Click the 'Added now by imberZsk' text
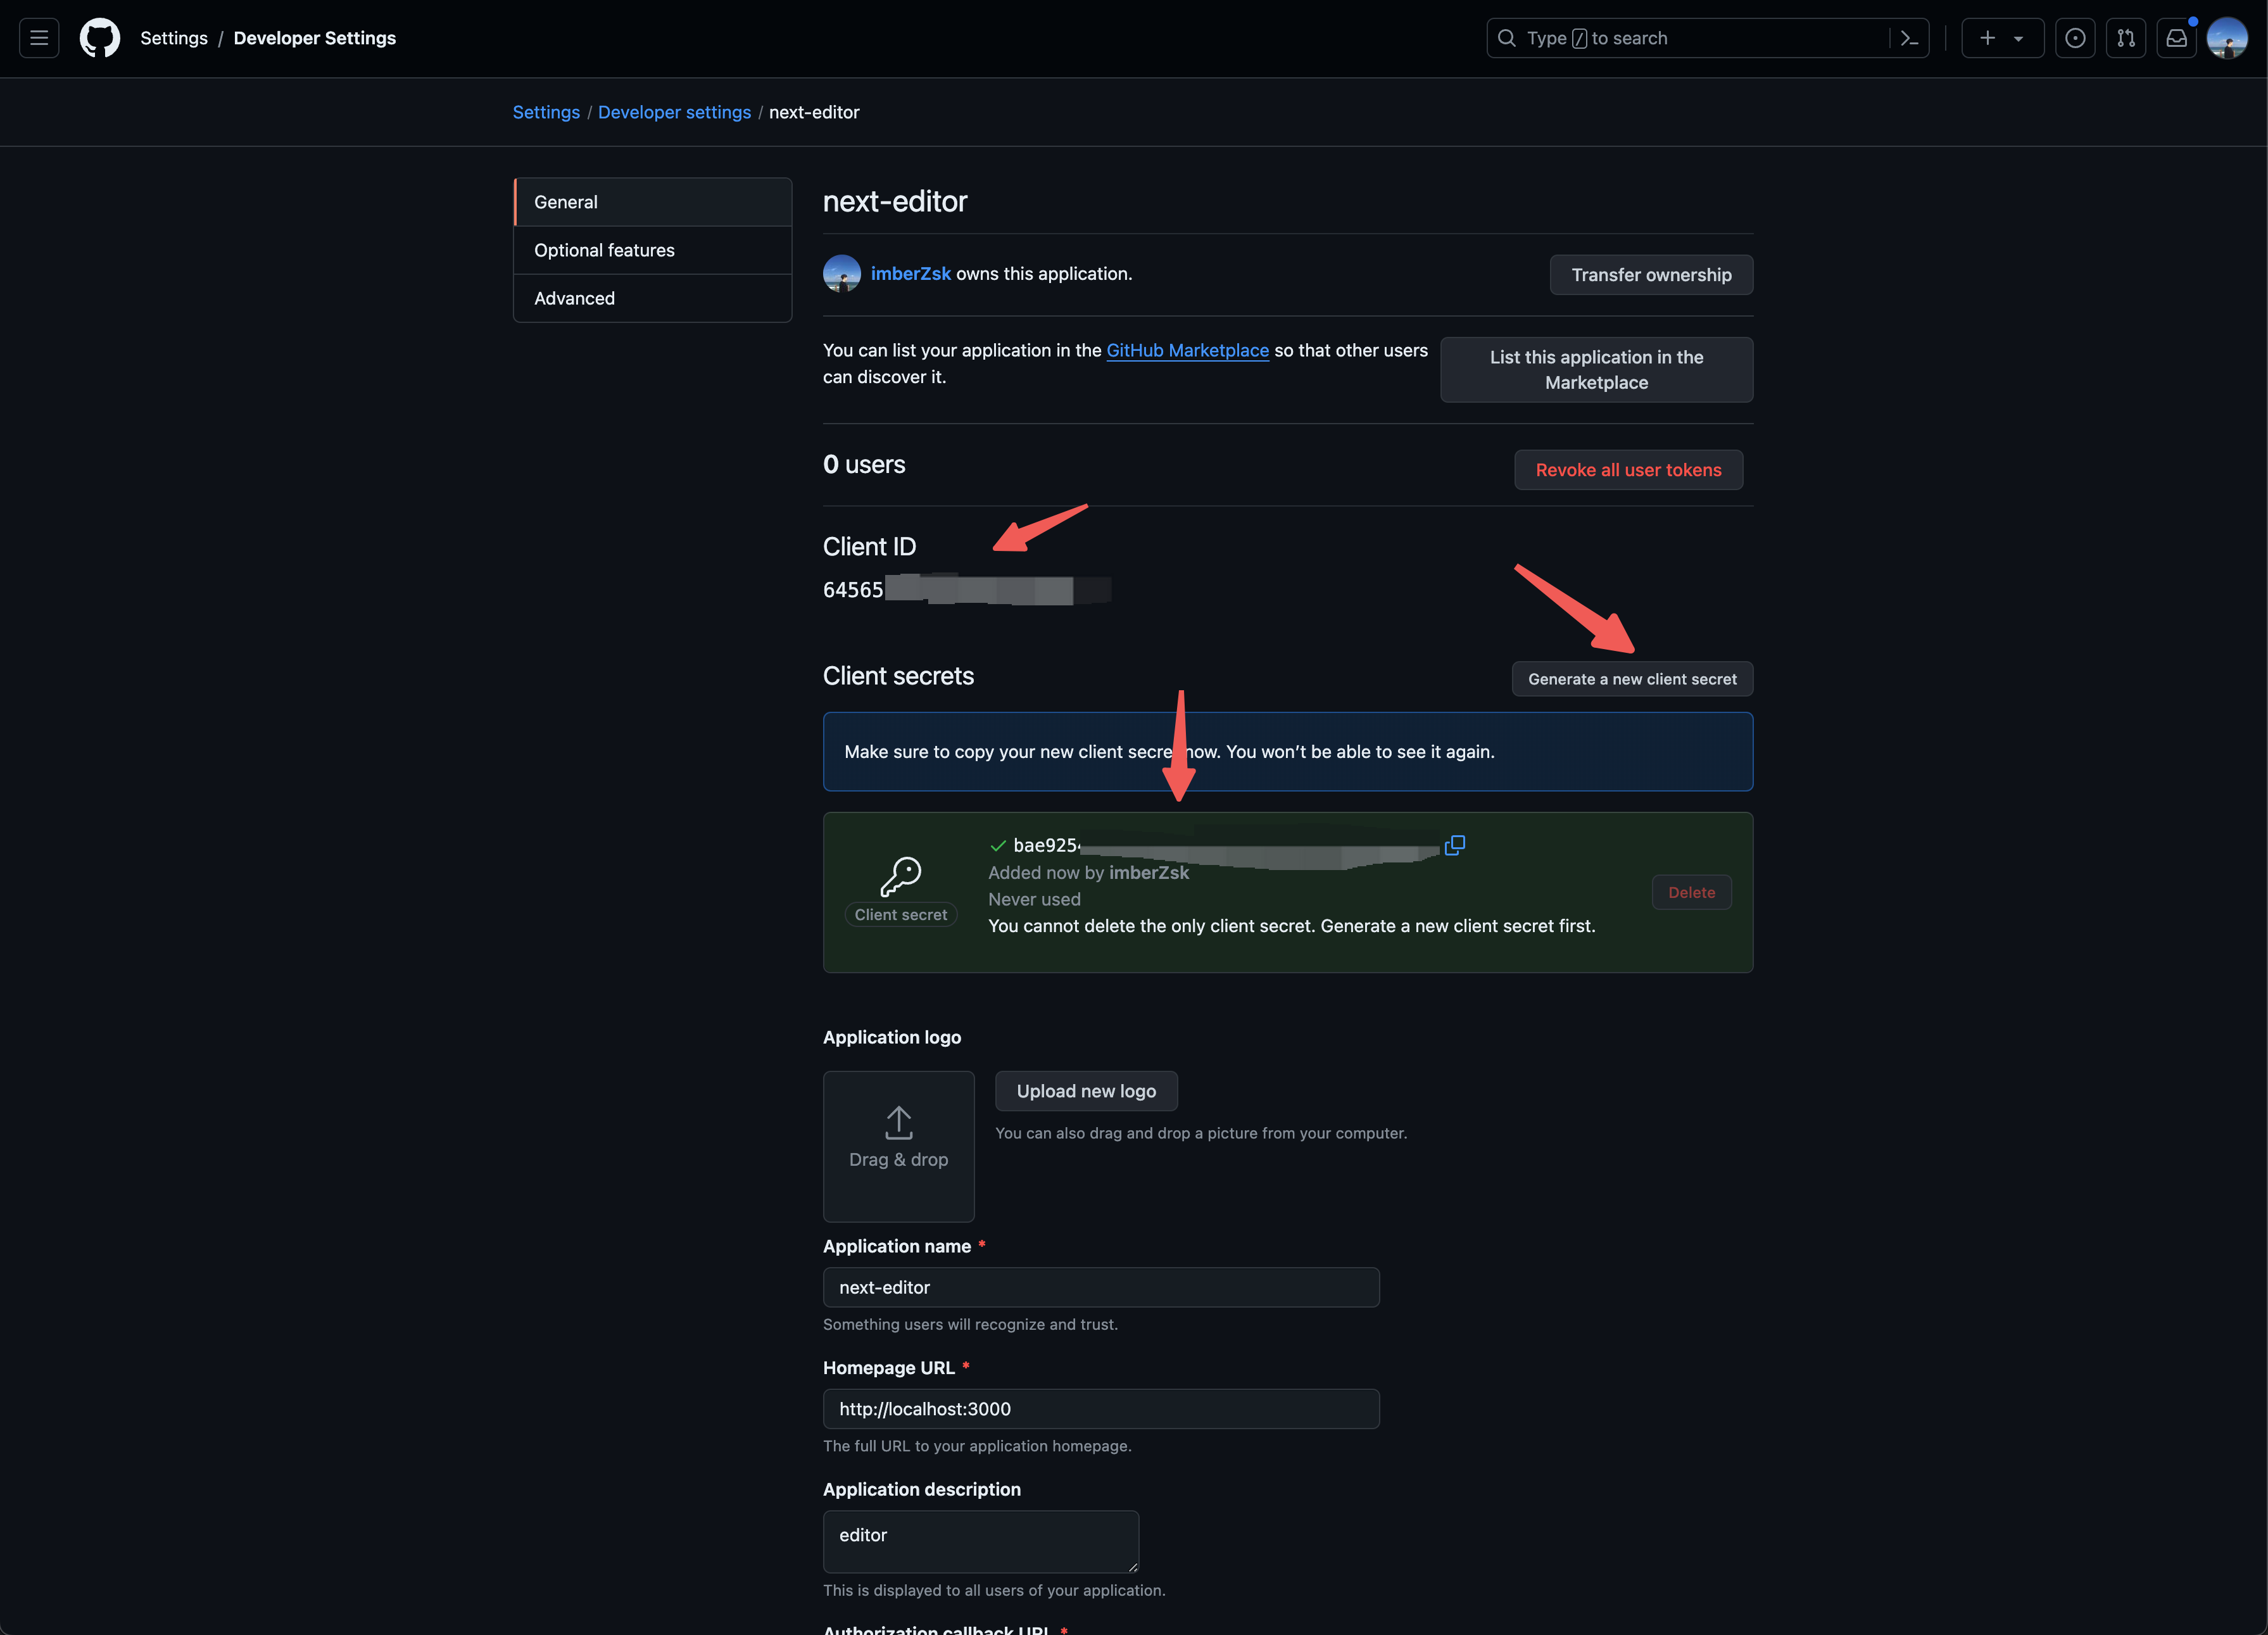 pos(1088,872)
